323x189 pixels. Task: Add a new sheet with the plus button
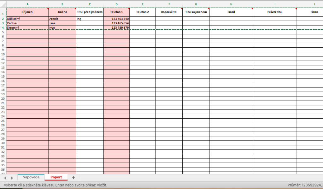coord(73,178)
